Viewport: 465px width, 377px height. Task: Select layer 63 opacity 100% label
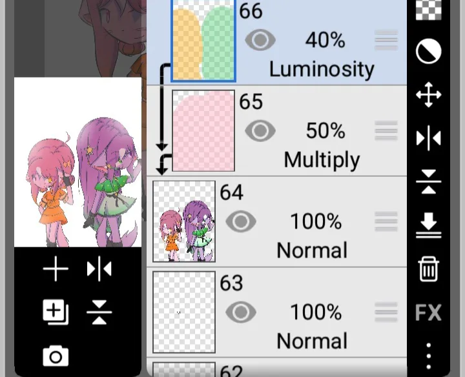[316, 312]
